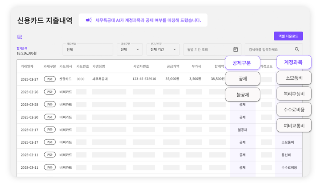Click the AI icon above the total amount

coord(20,37)
